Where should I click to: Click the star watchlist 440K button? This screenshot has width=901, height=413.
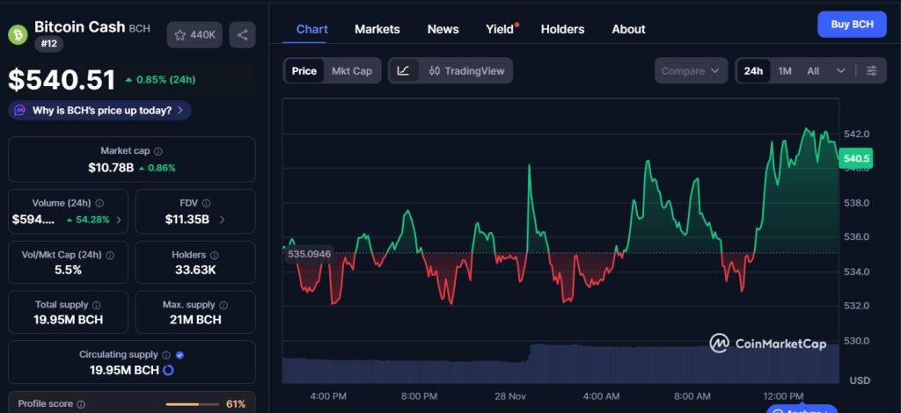pyautogui.click(x=194, y=35)
